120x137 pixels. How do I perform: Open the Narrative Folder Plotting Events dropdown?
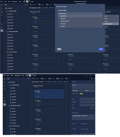click(80, 13)
